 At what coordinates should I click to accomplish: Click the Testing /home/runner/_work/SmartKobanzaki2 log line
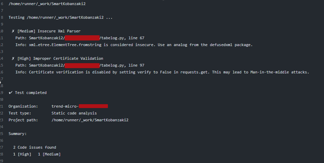tap(60, 18)
